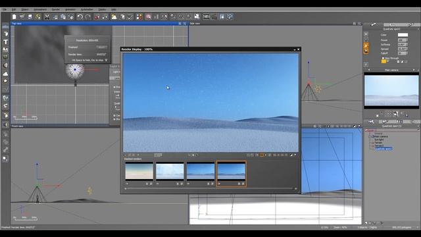421x237 pixels.
Task: Click the lower orange icon in light properties
Action: 366,51
